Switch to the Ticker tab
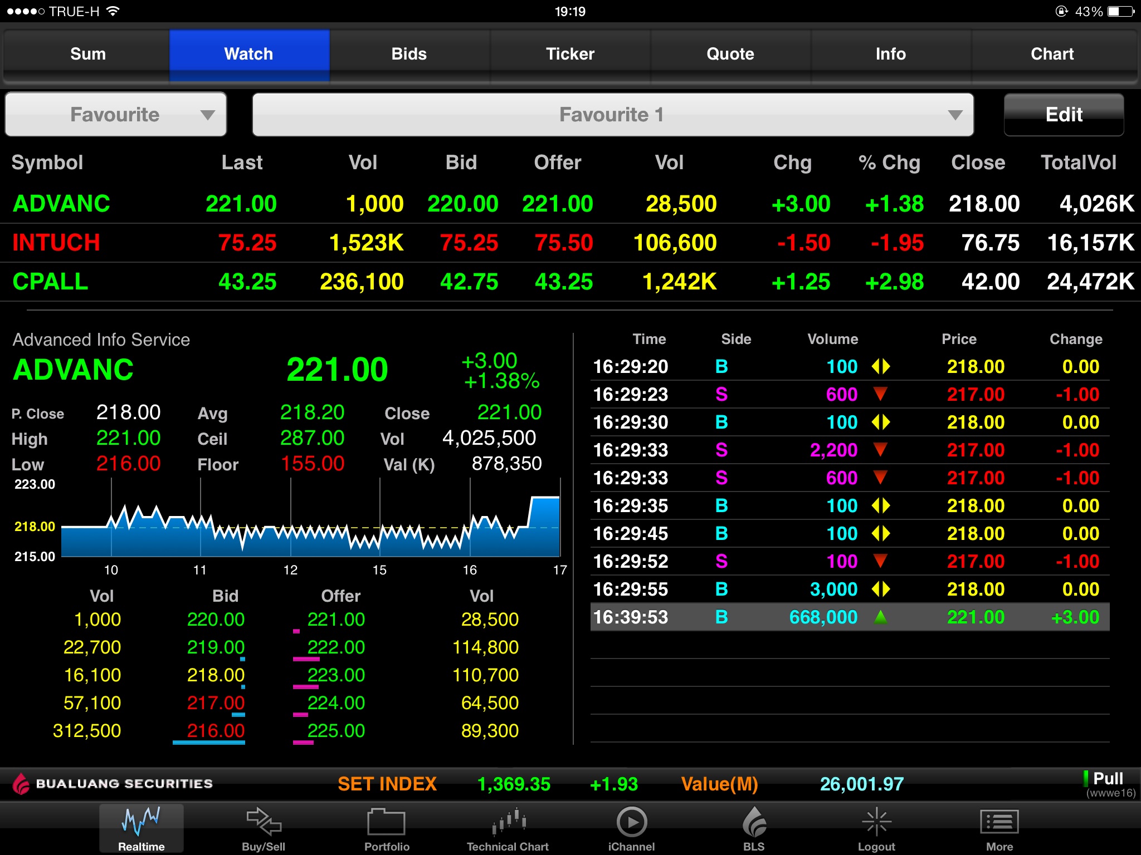Viewport: 1141px width, 855px height. 570,54
